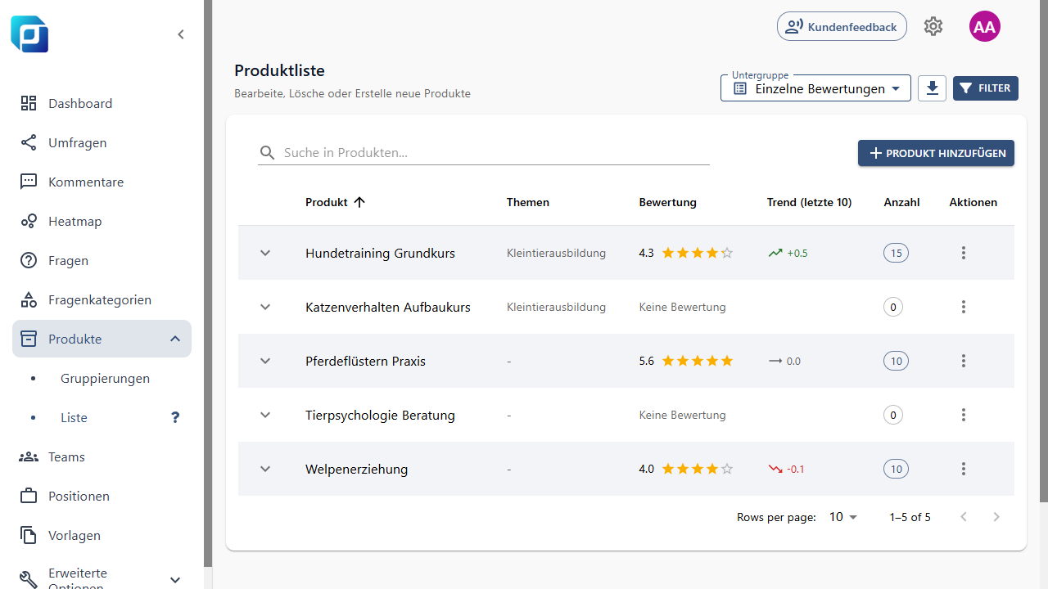Expand the Welpenerziehung row
Viewport: 1048px width, 589px height.
coord(265,469)
